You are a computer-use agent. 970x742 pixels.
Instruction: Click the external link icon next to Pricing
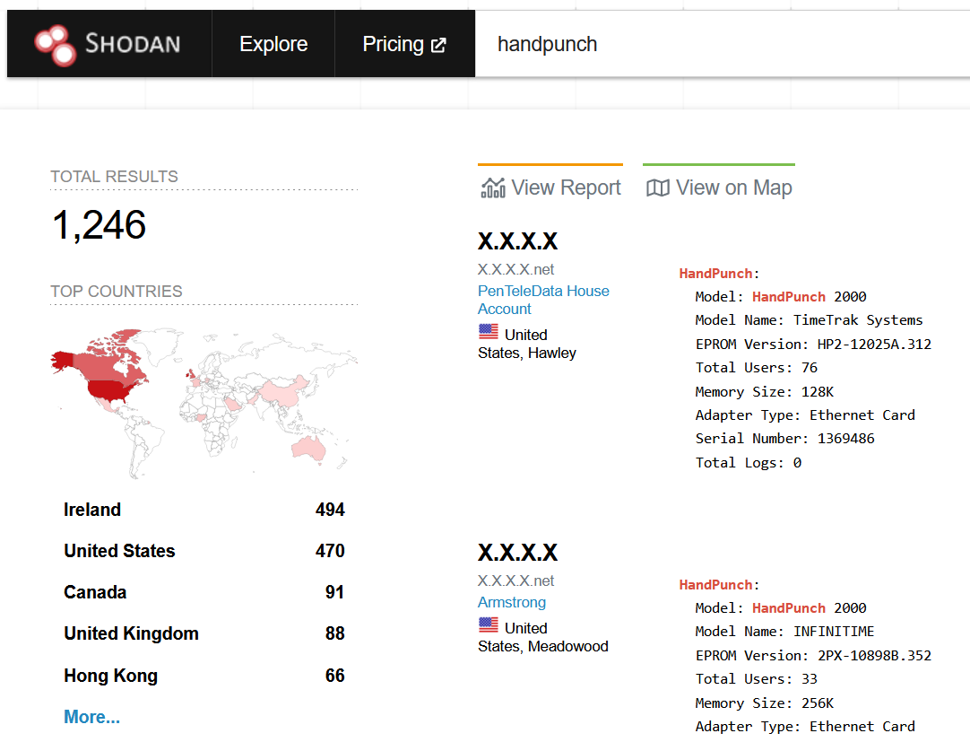[x=438, y=45]
